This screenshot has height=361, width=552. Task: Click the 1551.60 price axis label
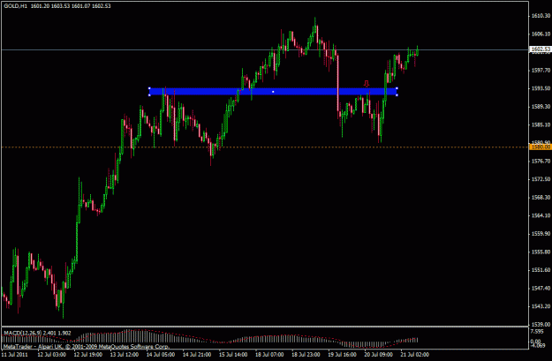click(541, 270)
